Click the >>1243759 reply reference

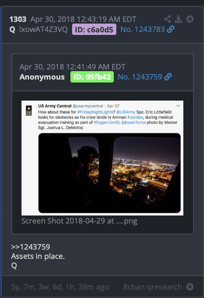click(x=30, y=247)
